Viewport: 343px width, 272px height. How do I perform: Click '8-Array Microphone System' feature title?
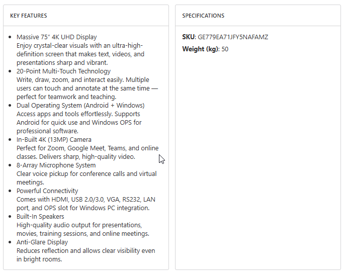click(x=56, y=165)
